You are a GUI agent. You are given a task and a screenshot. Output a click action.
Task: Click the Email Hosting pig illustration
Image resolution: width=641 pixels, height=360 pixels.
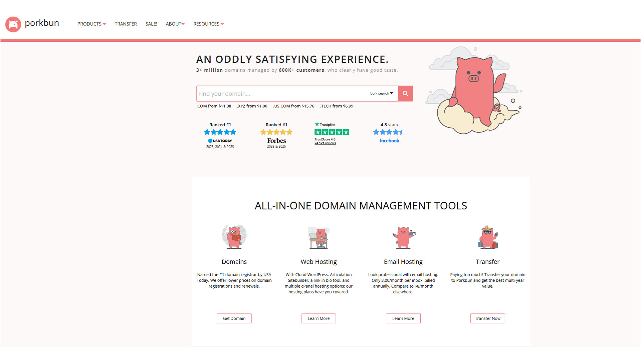click(403, 238)
